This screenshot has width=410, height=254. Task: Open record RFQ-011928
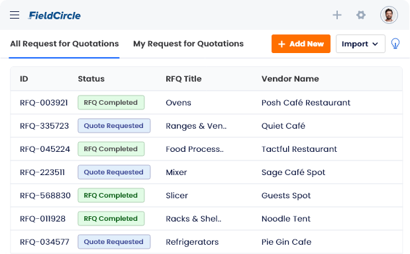(x=42, y=219)
